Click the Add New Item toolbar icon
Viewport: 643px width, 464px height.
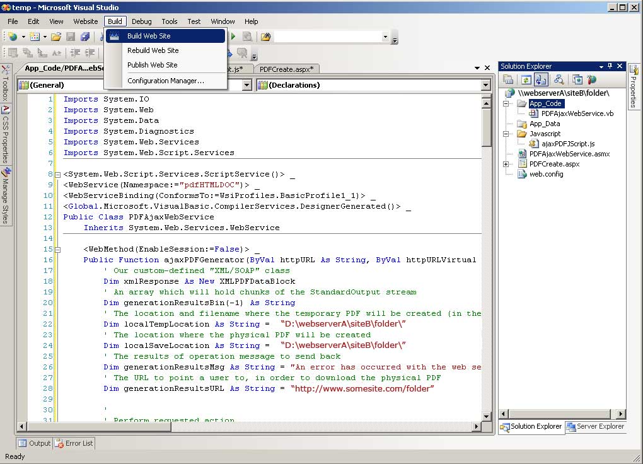[x=35, y=37]
